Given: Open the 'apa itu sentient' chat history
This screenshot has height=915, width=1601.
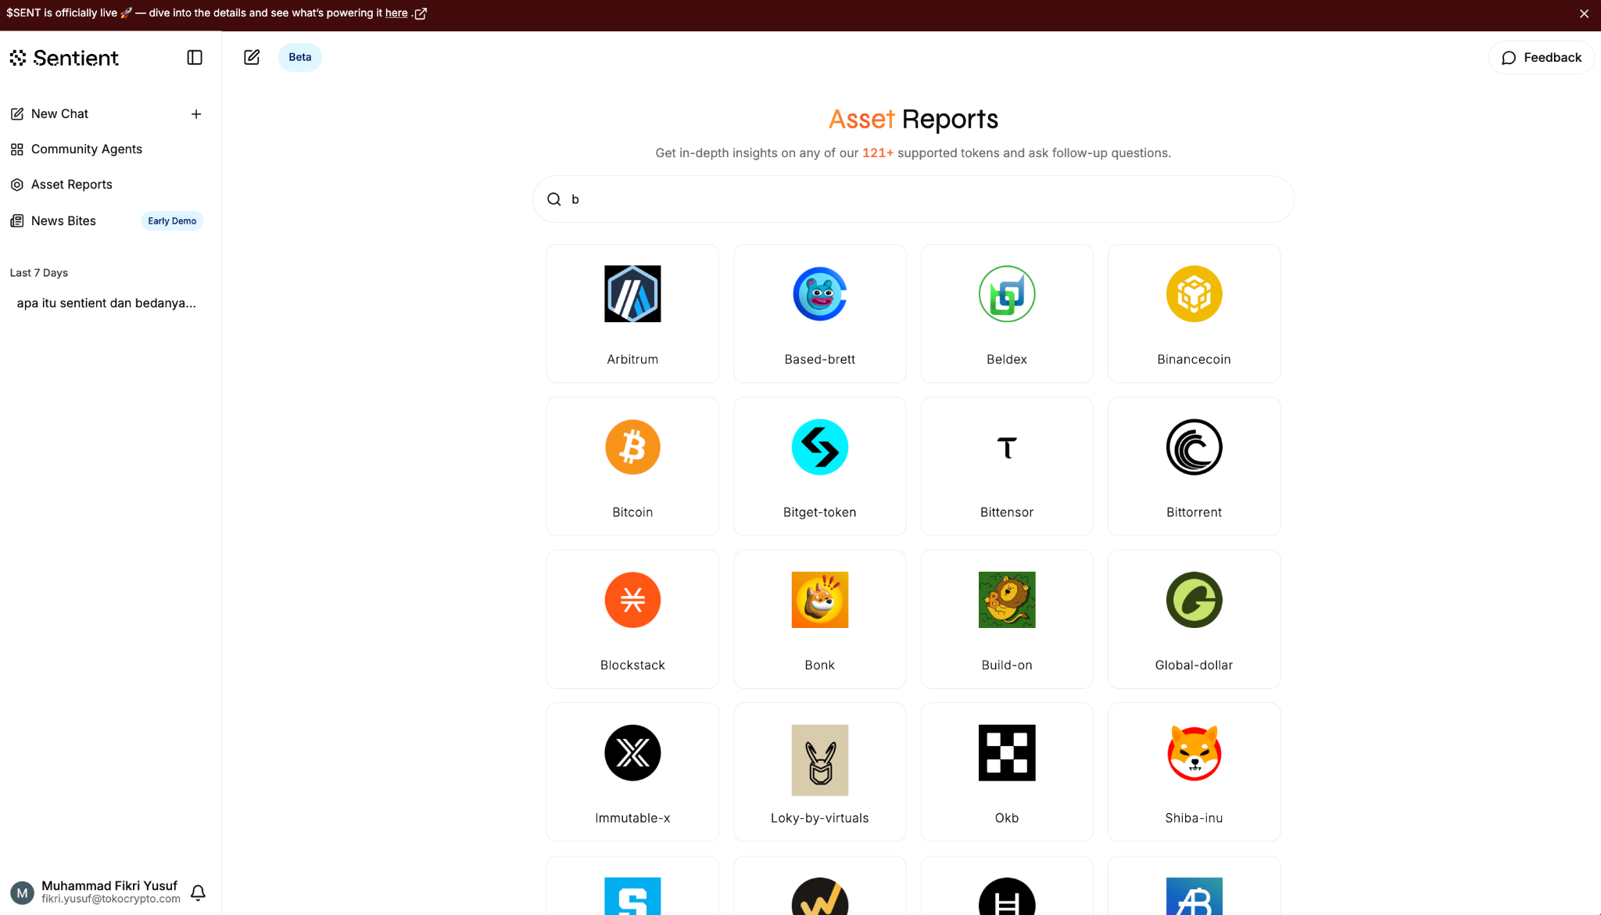Looking at the screenshot, I should [x=106, y=303].
